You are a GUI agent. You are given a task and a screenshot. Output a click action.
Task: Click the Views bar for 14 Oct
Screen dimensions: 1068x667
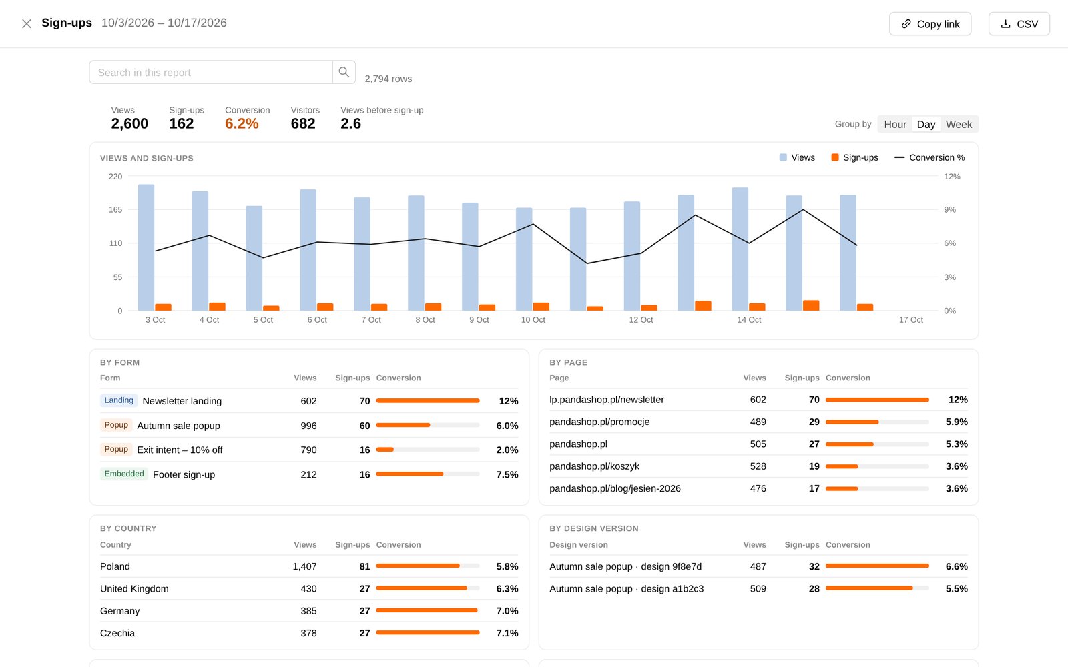pyautogui.click(x=740, y=249)
